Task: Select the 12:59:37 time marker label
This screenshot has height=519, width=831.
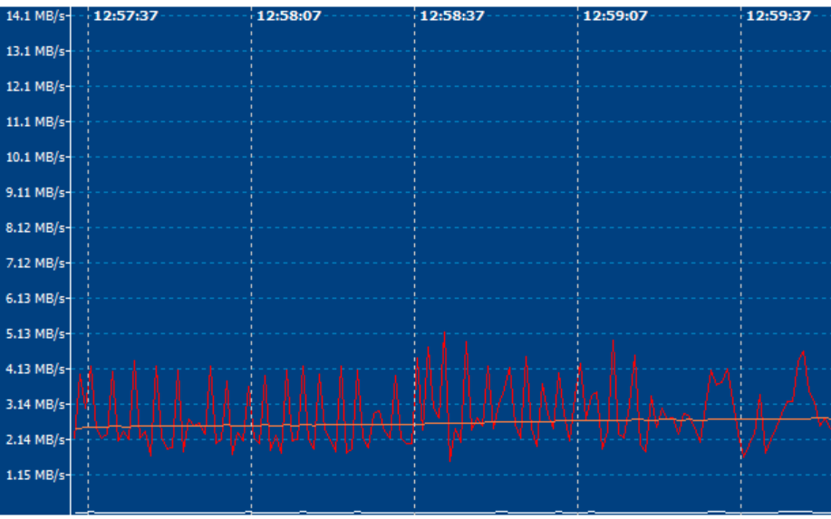Action: click(778, 15)
